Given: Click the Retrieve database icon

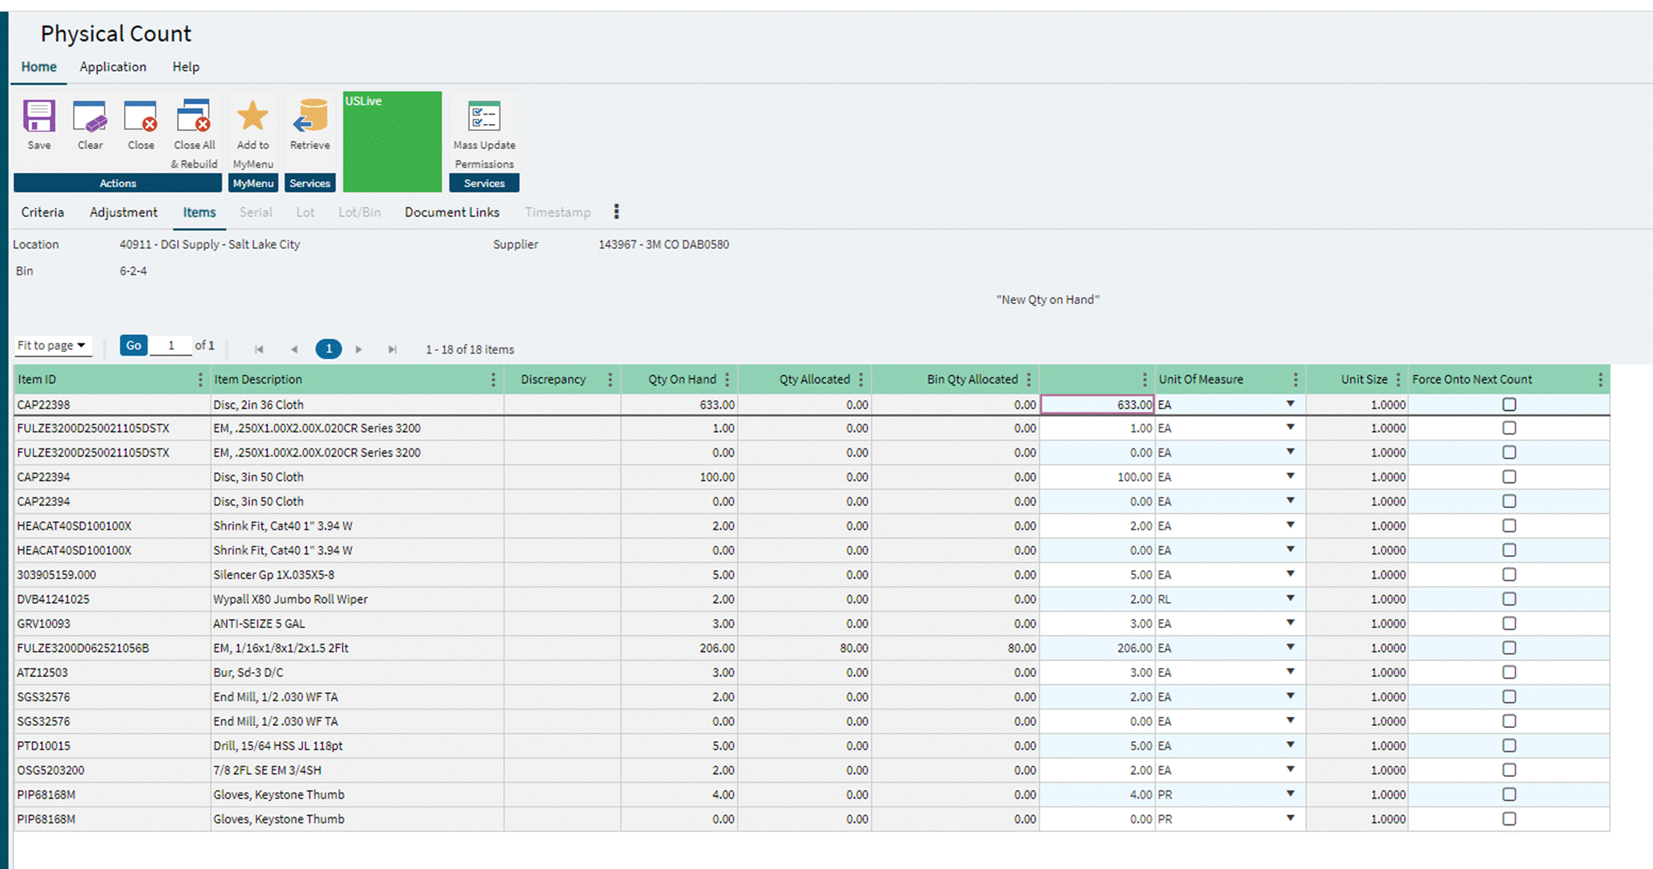Looking at the screenshot, I should 309,118.
